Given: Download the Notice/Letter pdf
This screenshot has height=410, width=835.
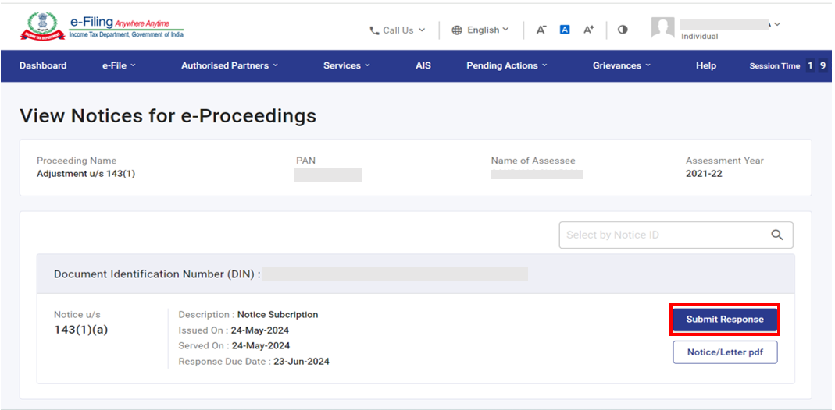Looking at the screenshot, I should pyautogui.click(x=725, y=352).
